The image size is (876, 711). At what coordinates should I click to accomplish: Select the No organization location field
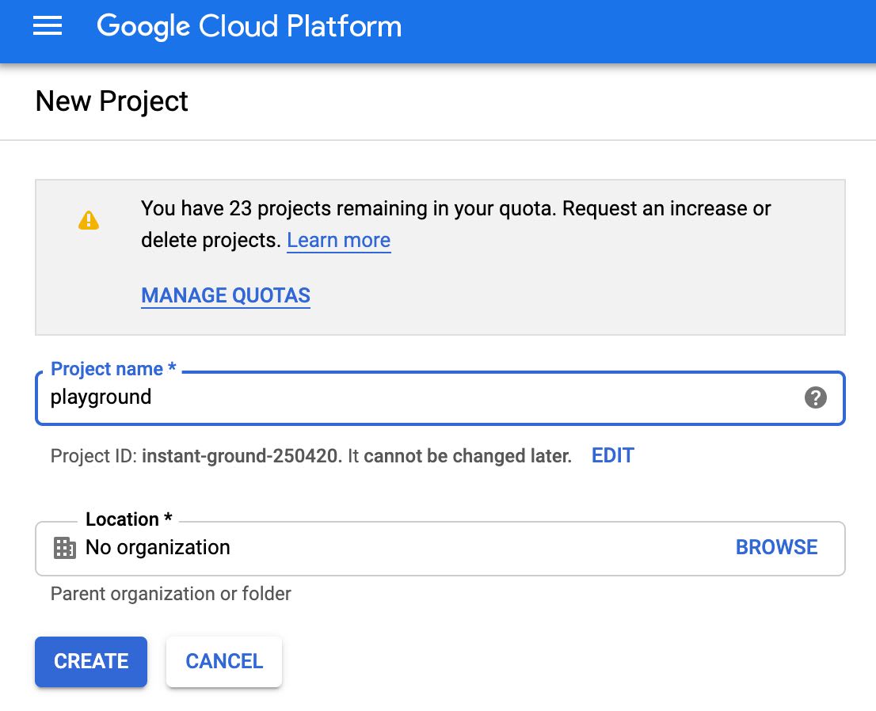point(440,549)
